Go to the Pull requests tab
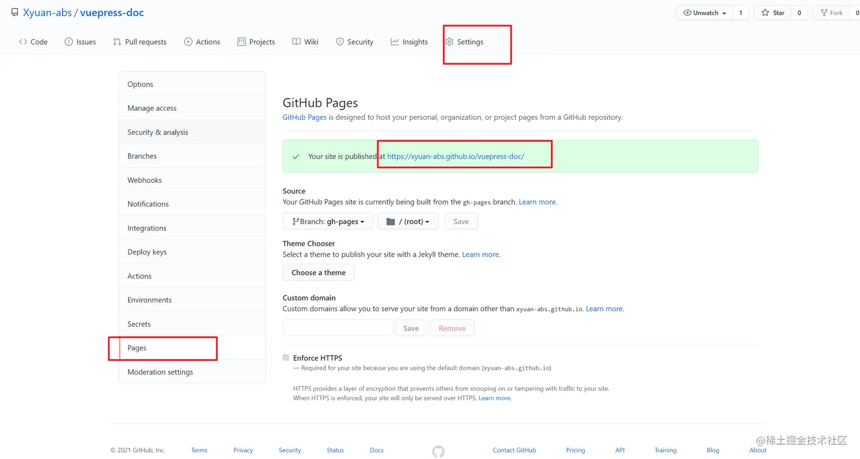The width and height of the screenshot is (860, 459). [140, 41]
